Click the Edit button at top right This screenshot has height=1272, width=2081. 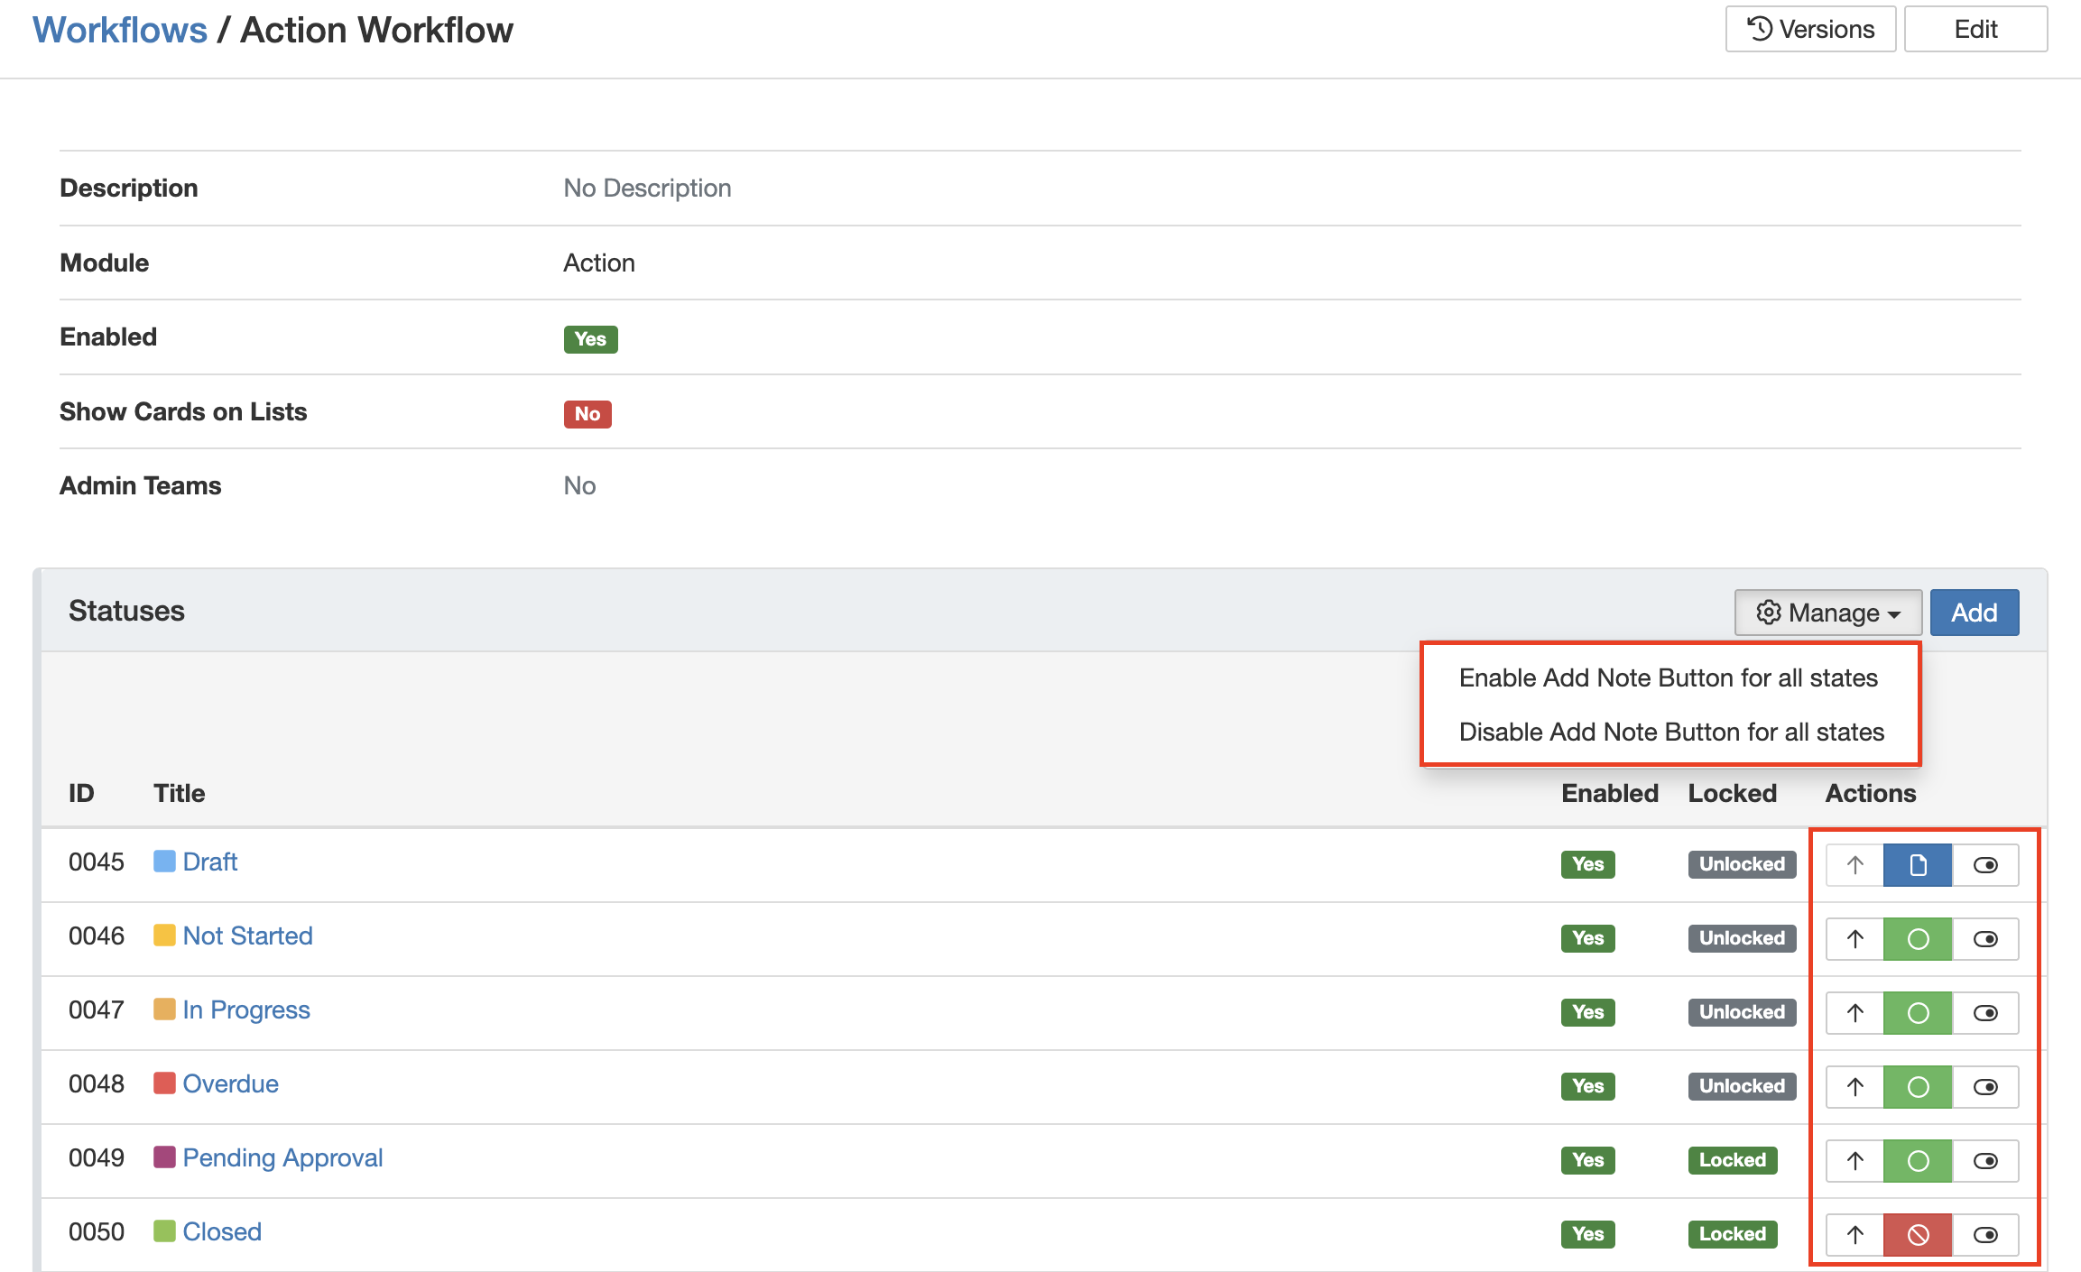click(1975, 29)
